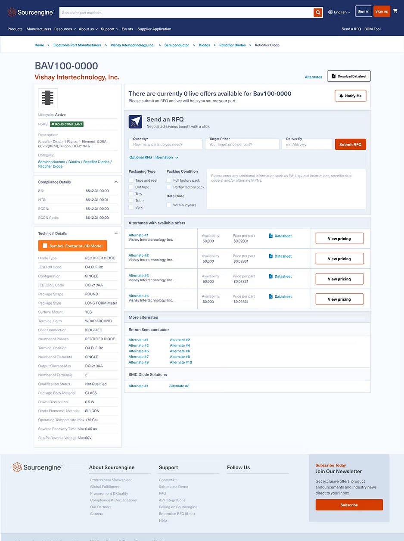Open the Home breadcrumb link
Image resolution: width=404 pixels, height=541 pixels.
pos(39,45)
